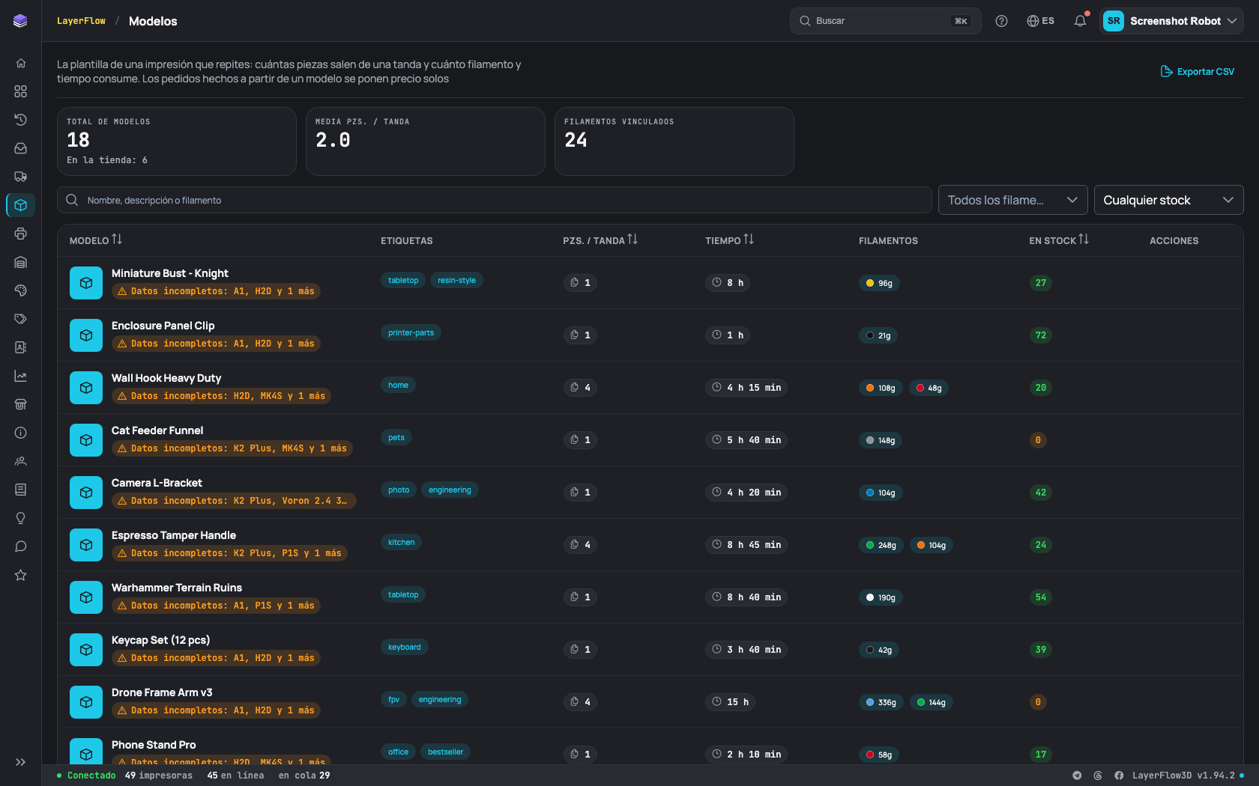Viewport: 1259px width, 786px height.
Task: Open the price tag icon in sidebar
Action: click(x=20, y=319)
